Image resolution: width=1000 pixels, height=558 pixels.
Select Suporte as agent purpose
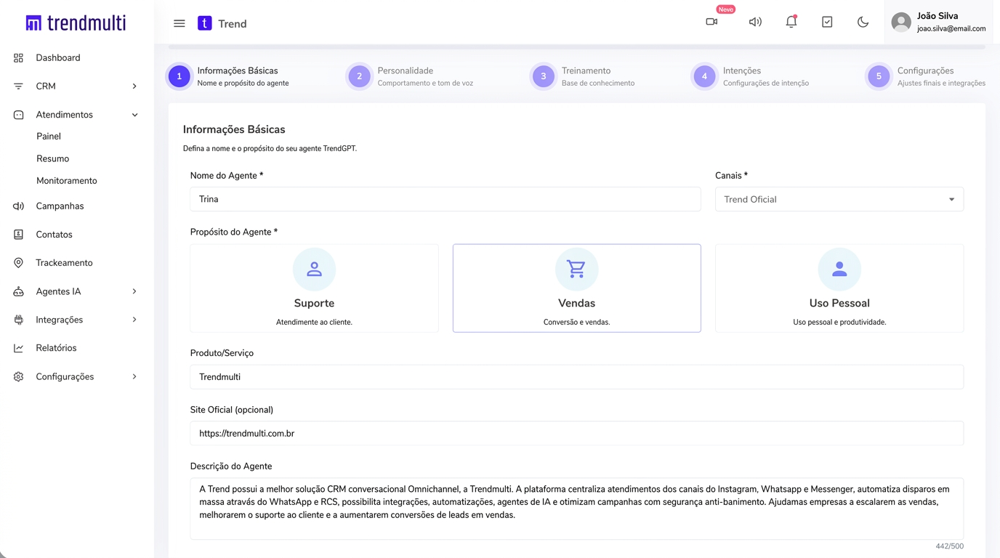314,288
